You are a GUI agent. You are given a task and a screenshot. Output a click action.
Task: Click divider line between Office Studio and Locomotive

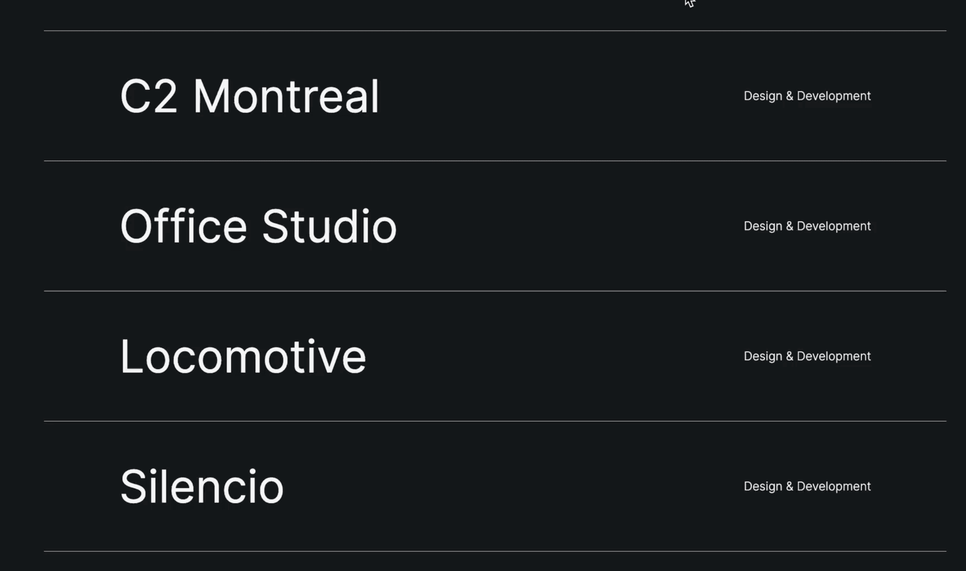[495, 291]
